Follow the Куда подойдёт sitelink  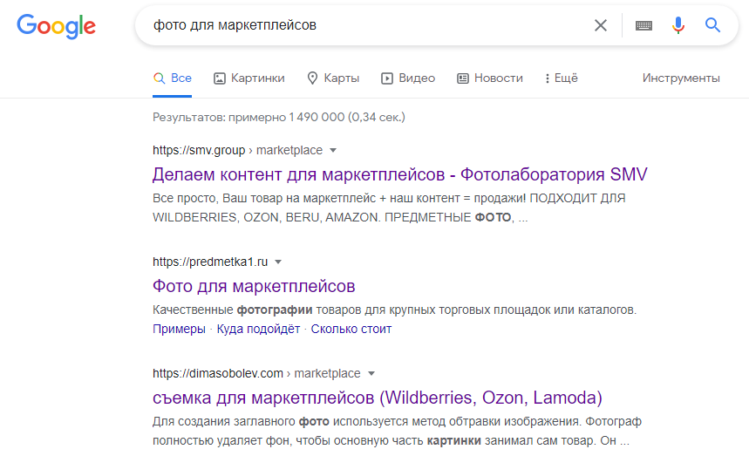click(x=258, y=329)
